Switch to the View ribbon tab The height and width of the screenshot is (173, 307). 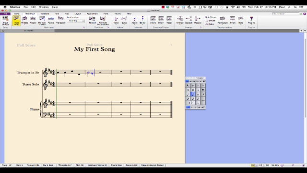129,14
